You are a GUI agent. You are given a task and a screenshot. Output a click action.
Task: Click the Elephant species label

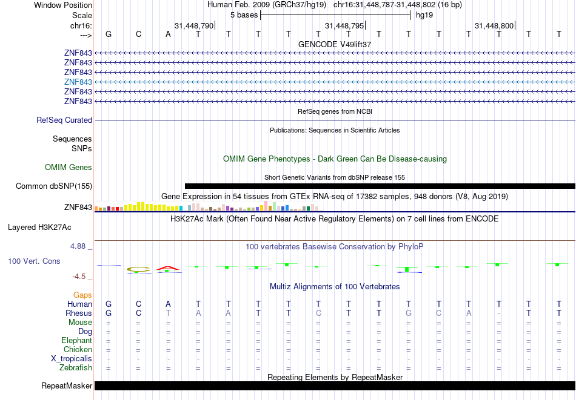77,340
